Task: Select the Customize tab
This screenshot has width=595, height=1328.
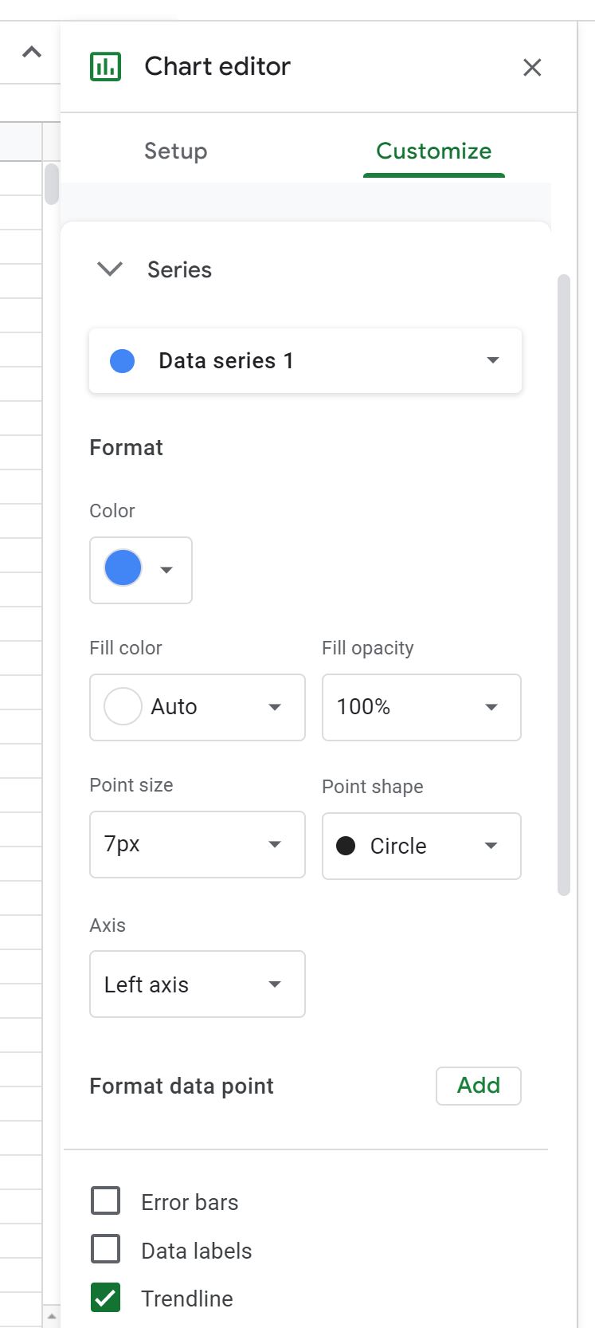Action: tap(434, 151)
